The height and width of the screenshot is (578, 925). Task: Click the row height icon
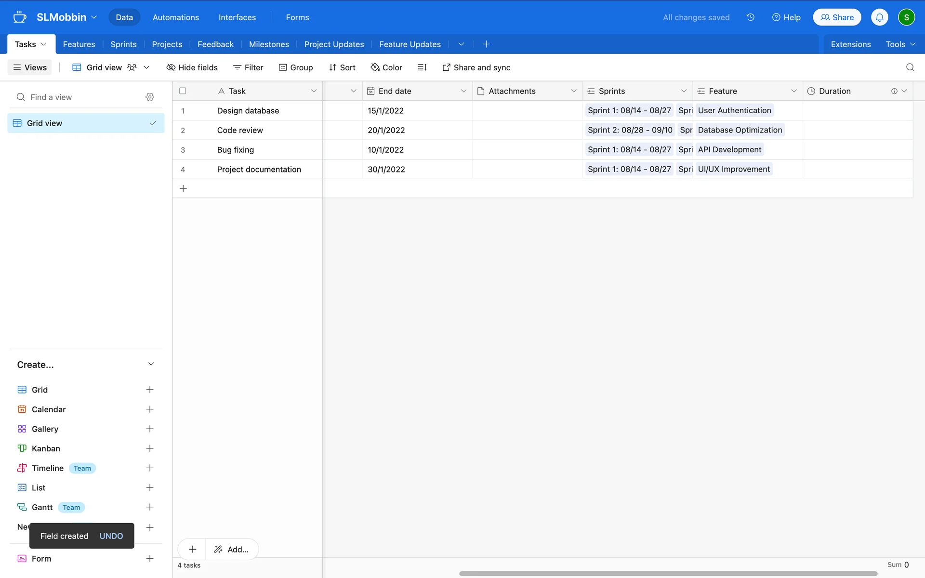[x=422, y=67]
